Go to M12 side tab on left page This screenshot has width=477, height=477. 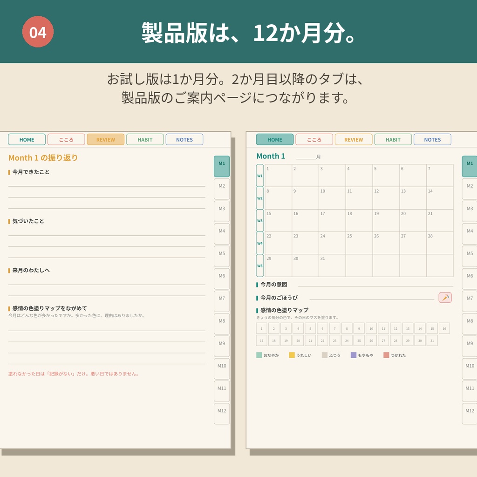[222, 414]
